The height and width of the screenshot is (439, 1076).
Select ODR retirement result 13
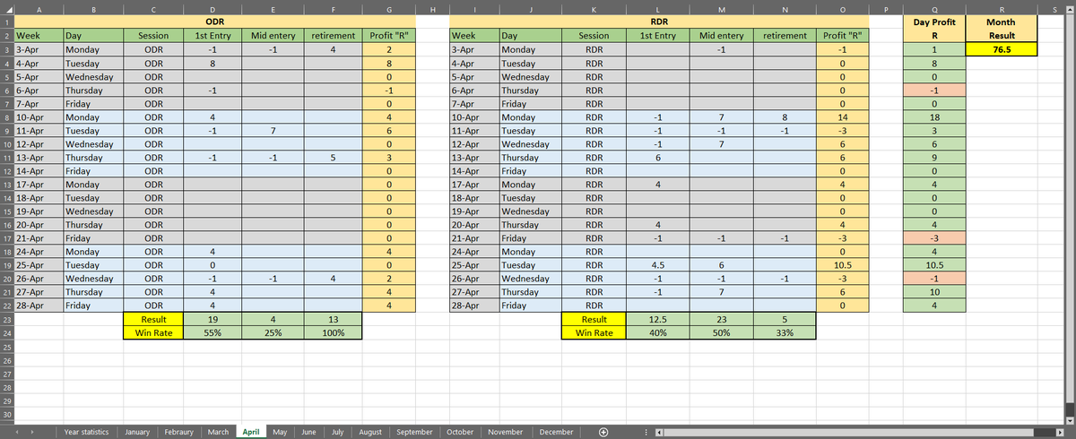point(333,319)
